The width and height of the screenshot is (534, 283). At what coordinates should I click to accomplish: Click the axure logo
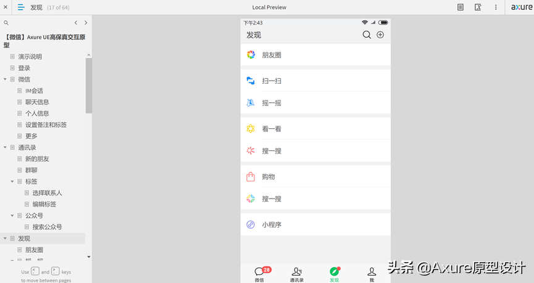click(522, 7)
